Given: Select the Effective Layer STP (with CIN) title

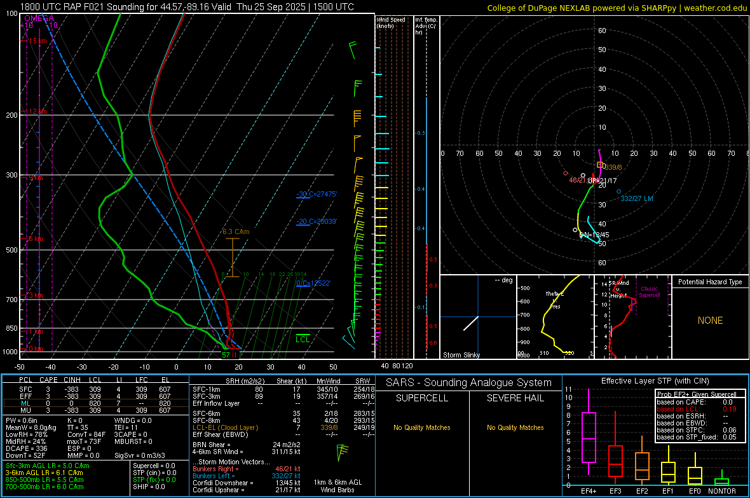Looking at the screenshot, I should 655,381.
